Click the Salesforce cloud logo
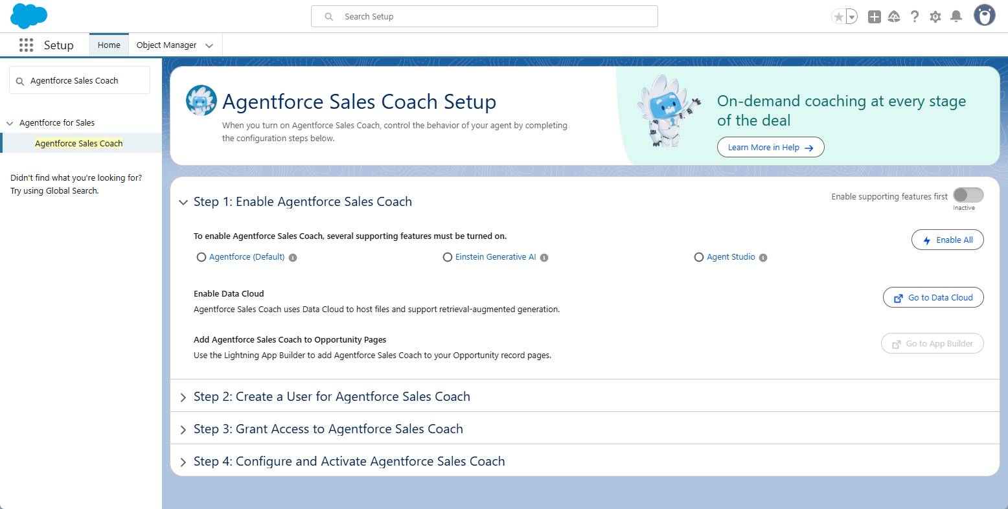 point(29,16)
